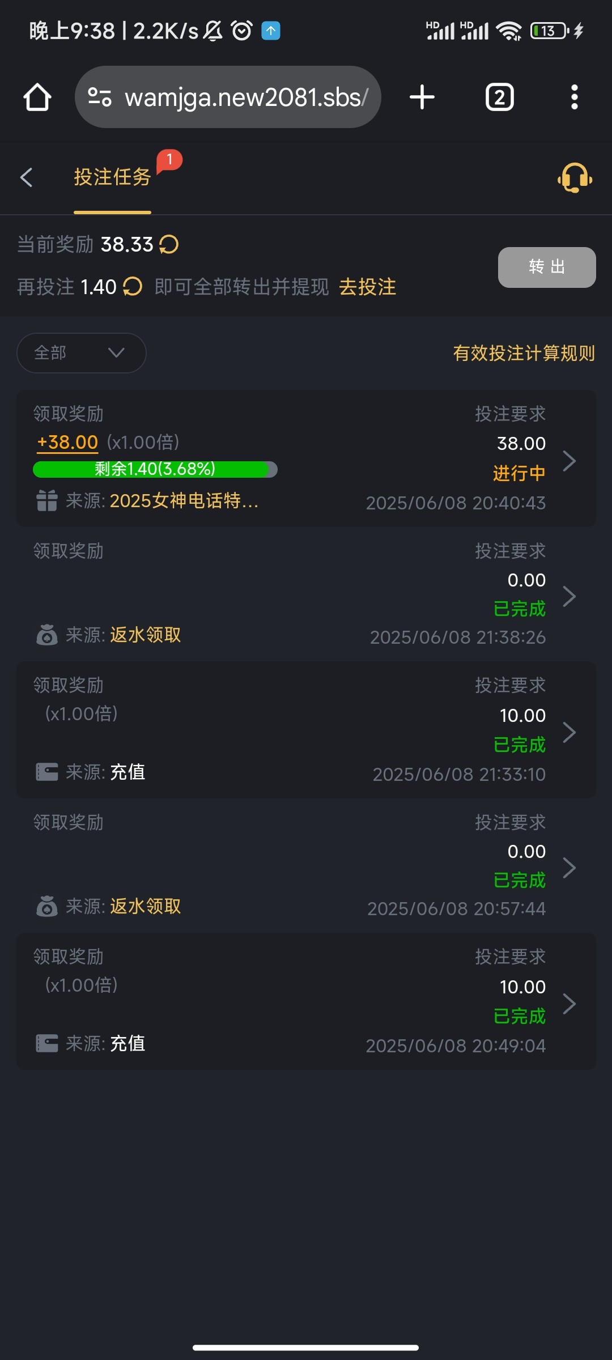This screenshot has height=1360, width=612.
Task: Tap the site info icon in address bar
Action: pos(100,97)
